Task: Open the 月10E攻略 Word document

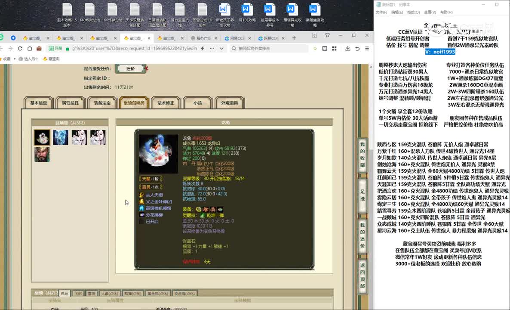Action: (247, 13)
